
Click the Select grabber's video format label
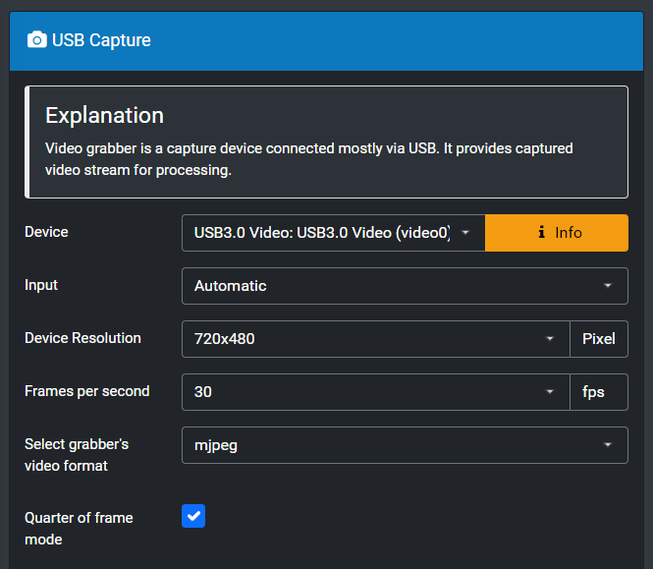(77, 455)
